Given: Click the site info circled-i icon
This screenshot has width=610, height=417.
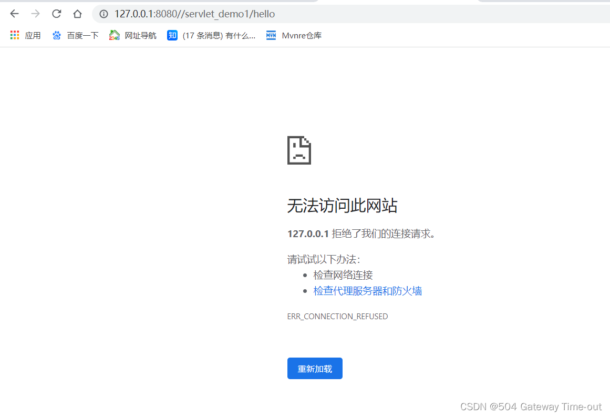Looking at the screenshot, I should point(103,14).
